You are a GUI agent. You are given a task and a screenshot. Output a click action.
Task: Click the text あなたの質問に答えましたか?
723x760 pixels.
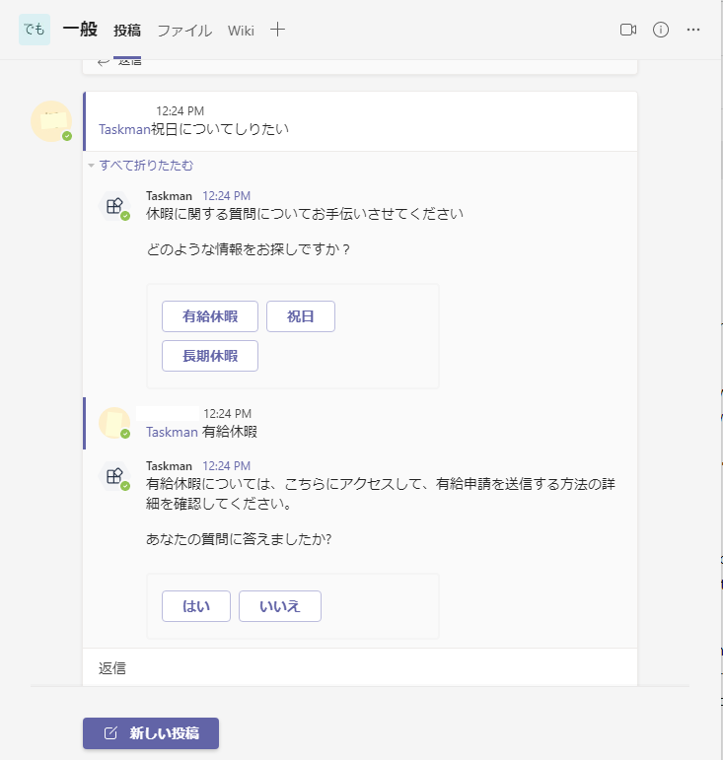239,539
